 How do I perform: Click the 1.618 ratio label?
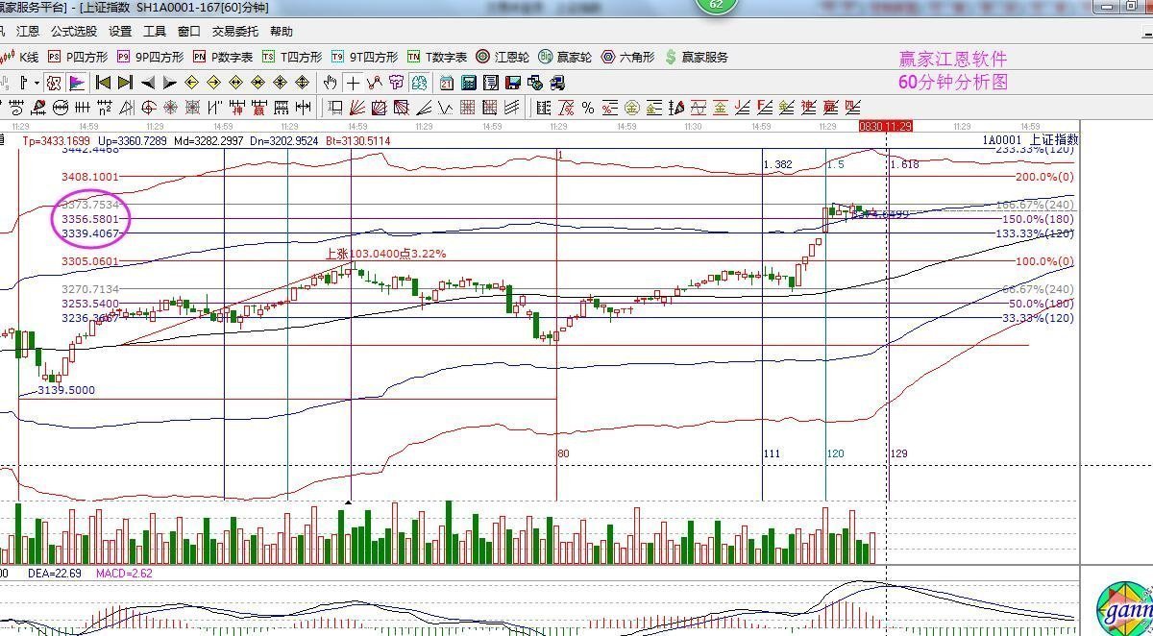click(x=905, y=165)
